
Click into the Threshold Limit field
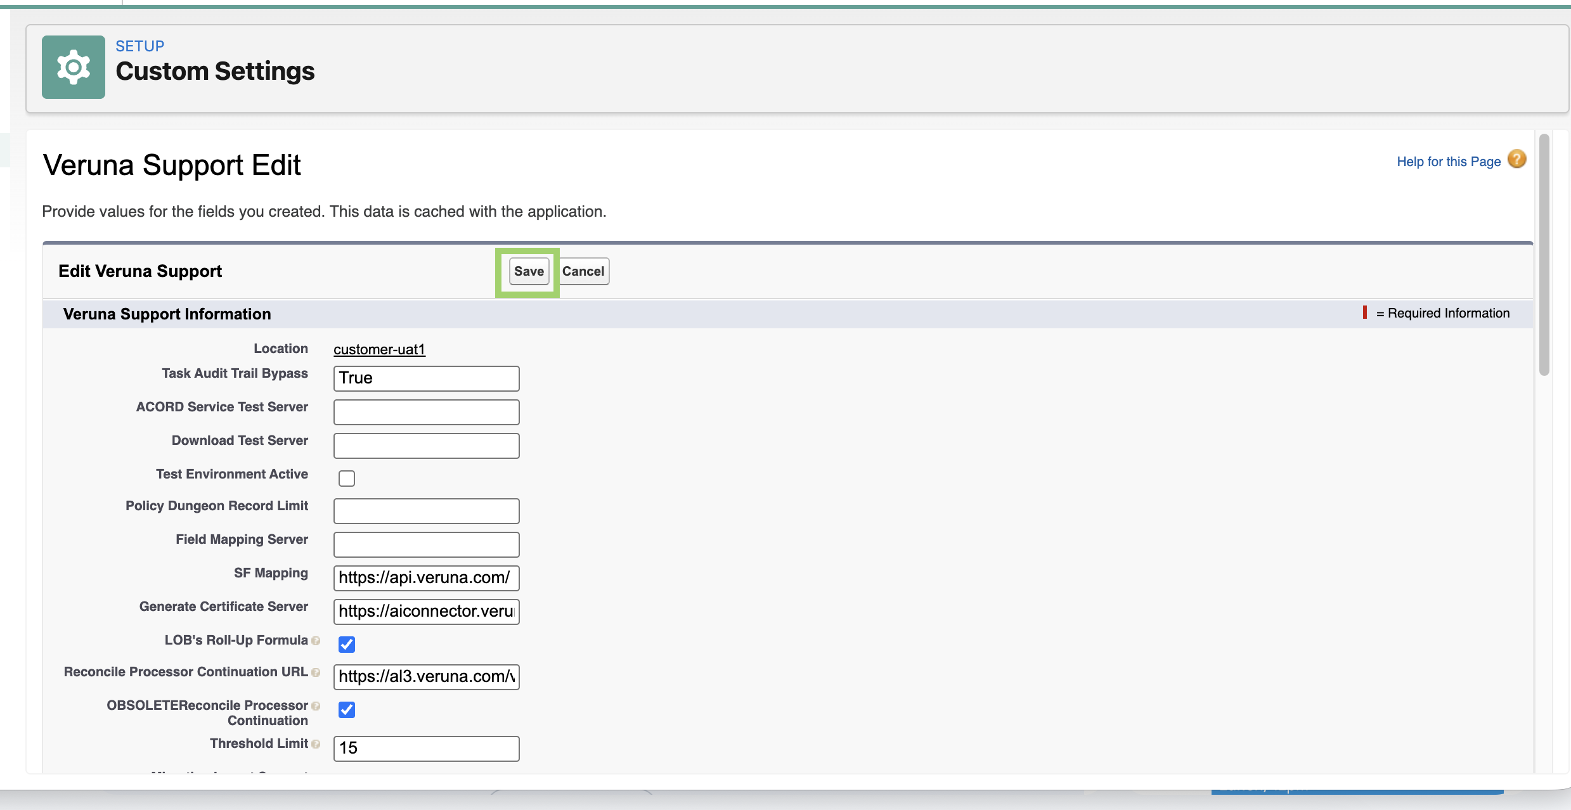[427, 749]
